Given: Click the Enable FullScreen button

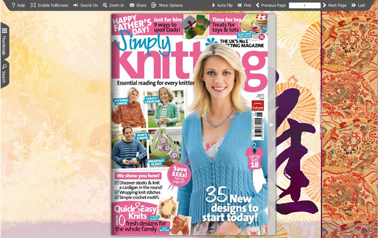Looking at the screenshot, I should click(x=49, y=5).
